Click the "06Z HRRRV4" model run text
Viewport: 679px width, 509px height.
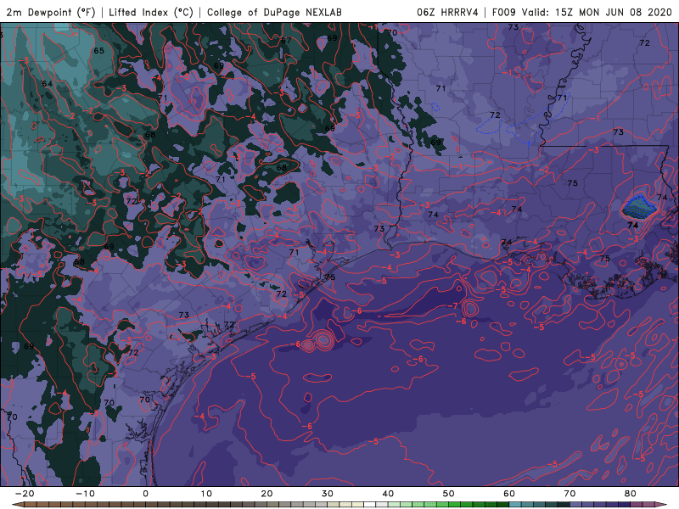pos(447,12)
